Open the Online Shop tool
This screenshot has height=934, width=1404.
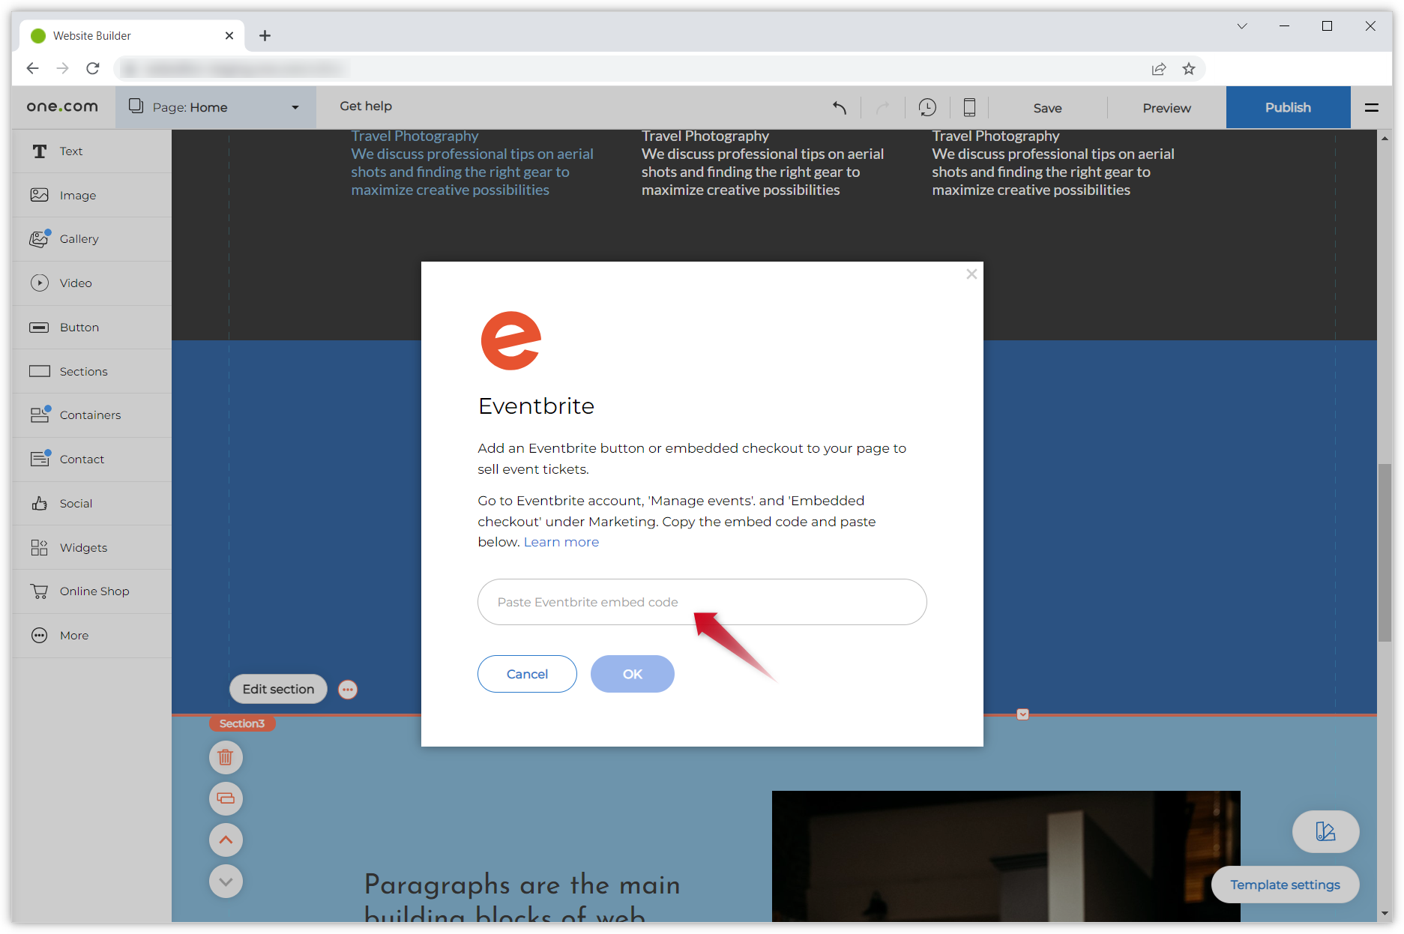tap(94, 591)
